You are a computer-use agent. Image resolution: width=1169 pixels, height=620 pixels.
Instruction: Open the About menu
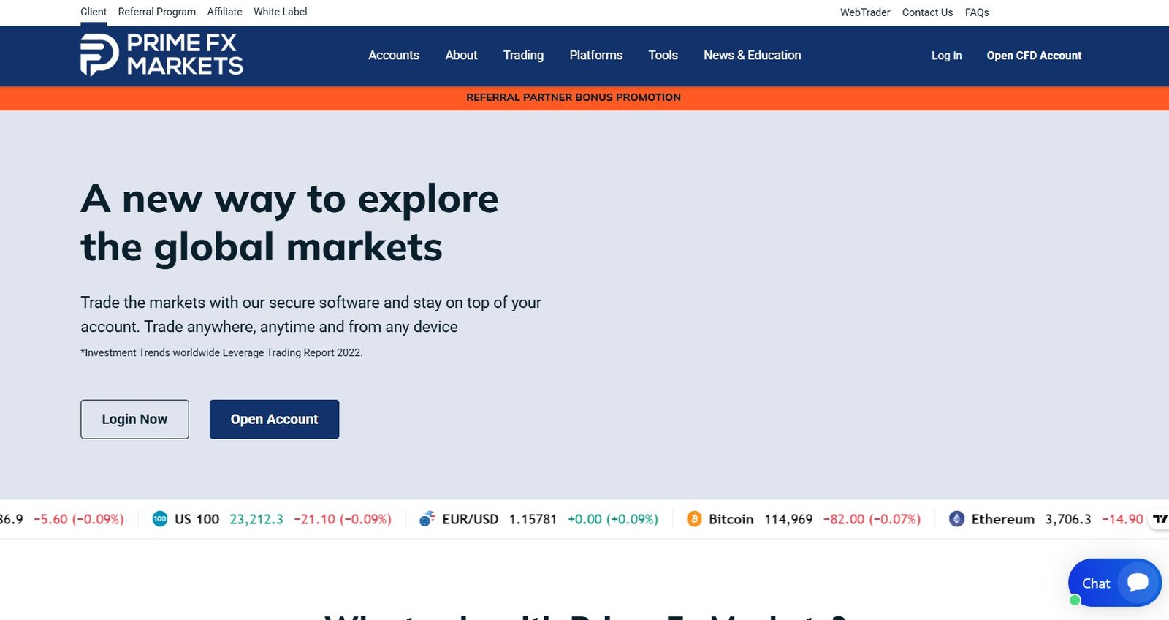point(461,56)
